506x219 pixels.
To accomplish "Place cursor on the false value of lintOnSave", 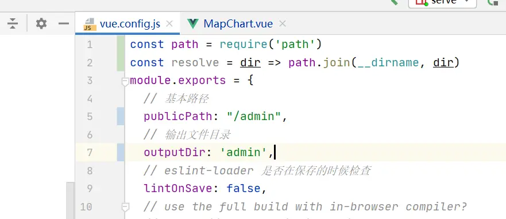I will (x=244, y=188).
